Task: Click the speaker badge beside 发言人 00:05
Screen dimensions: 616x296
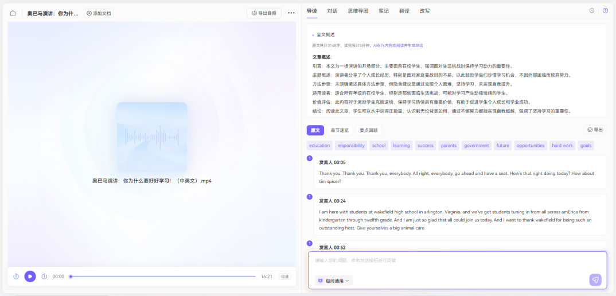Action: pos(310,158)
